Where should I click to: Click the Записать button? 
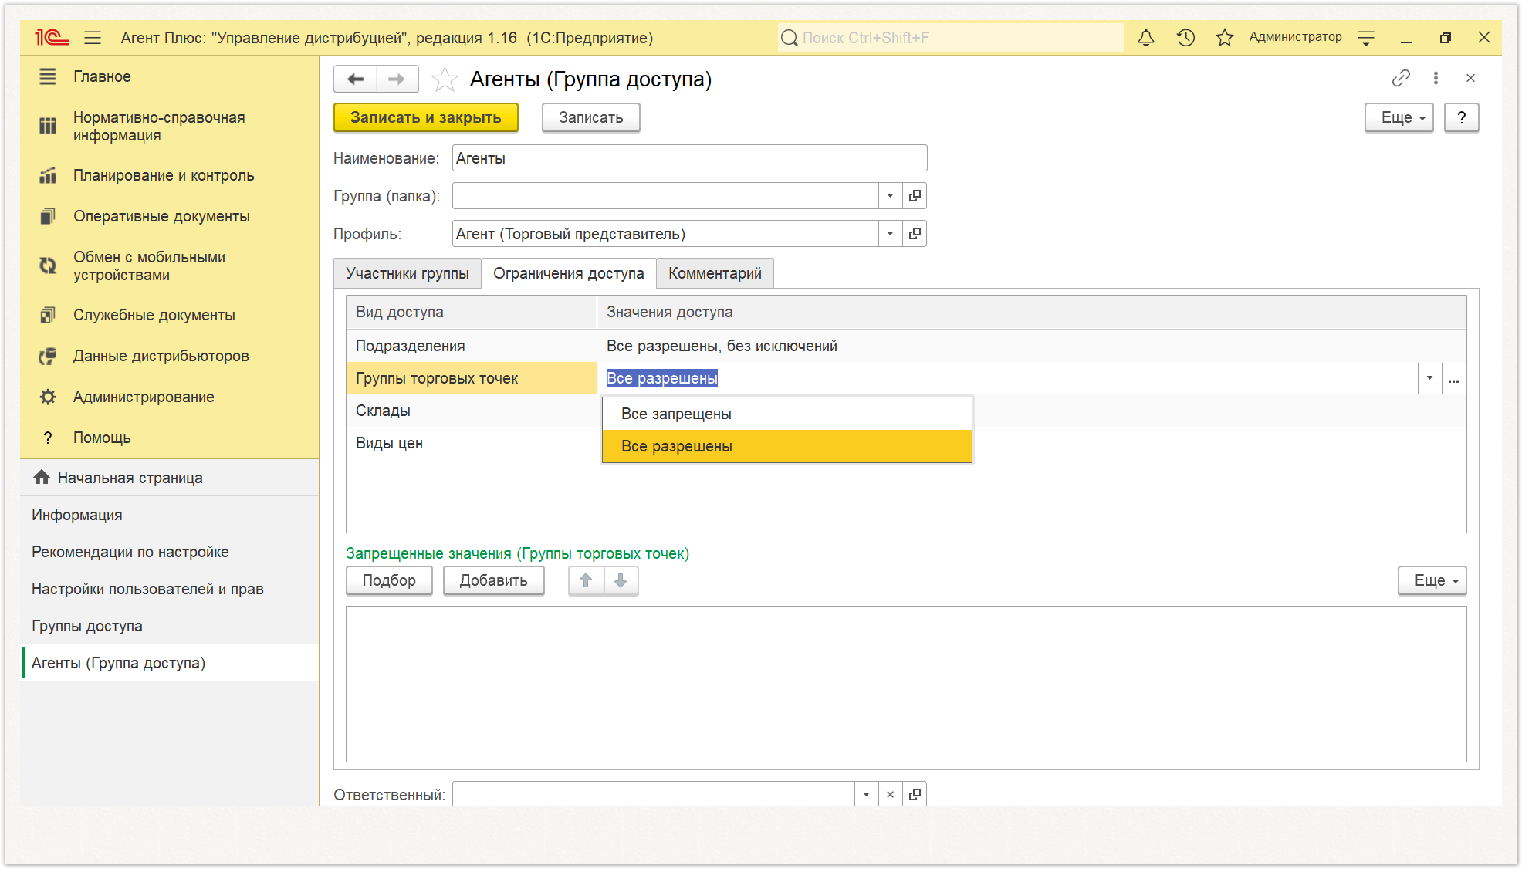(x=591, y=117)
